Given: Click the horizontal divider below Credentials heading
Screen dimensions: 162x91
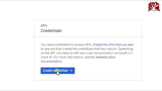Looking at the screenshot, I should coord(88,37).
